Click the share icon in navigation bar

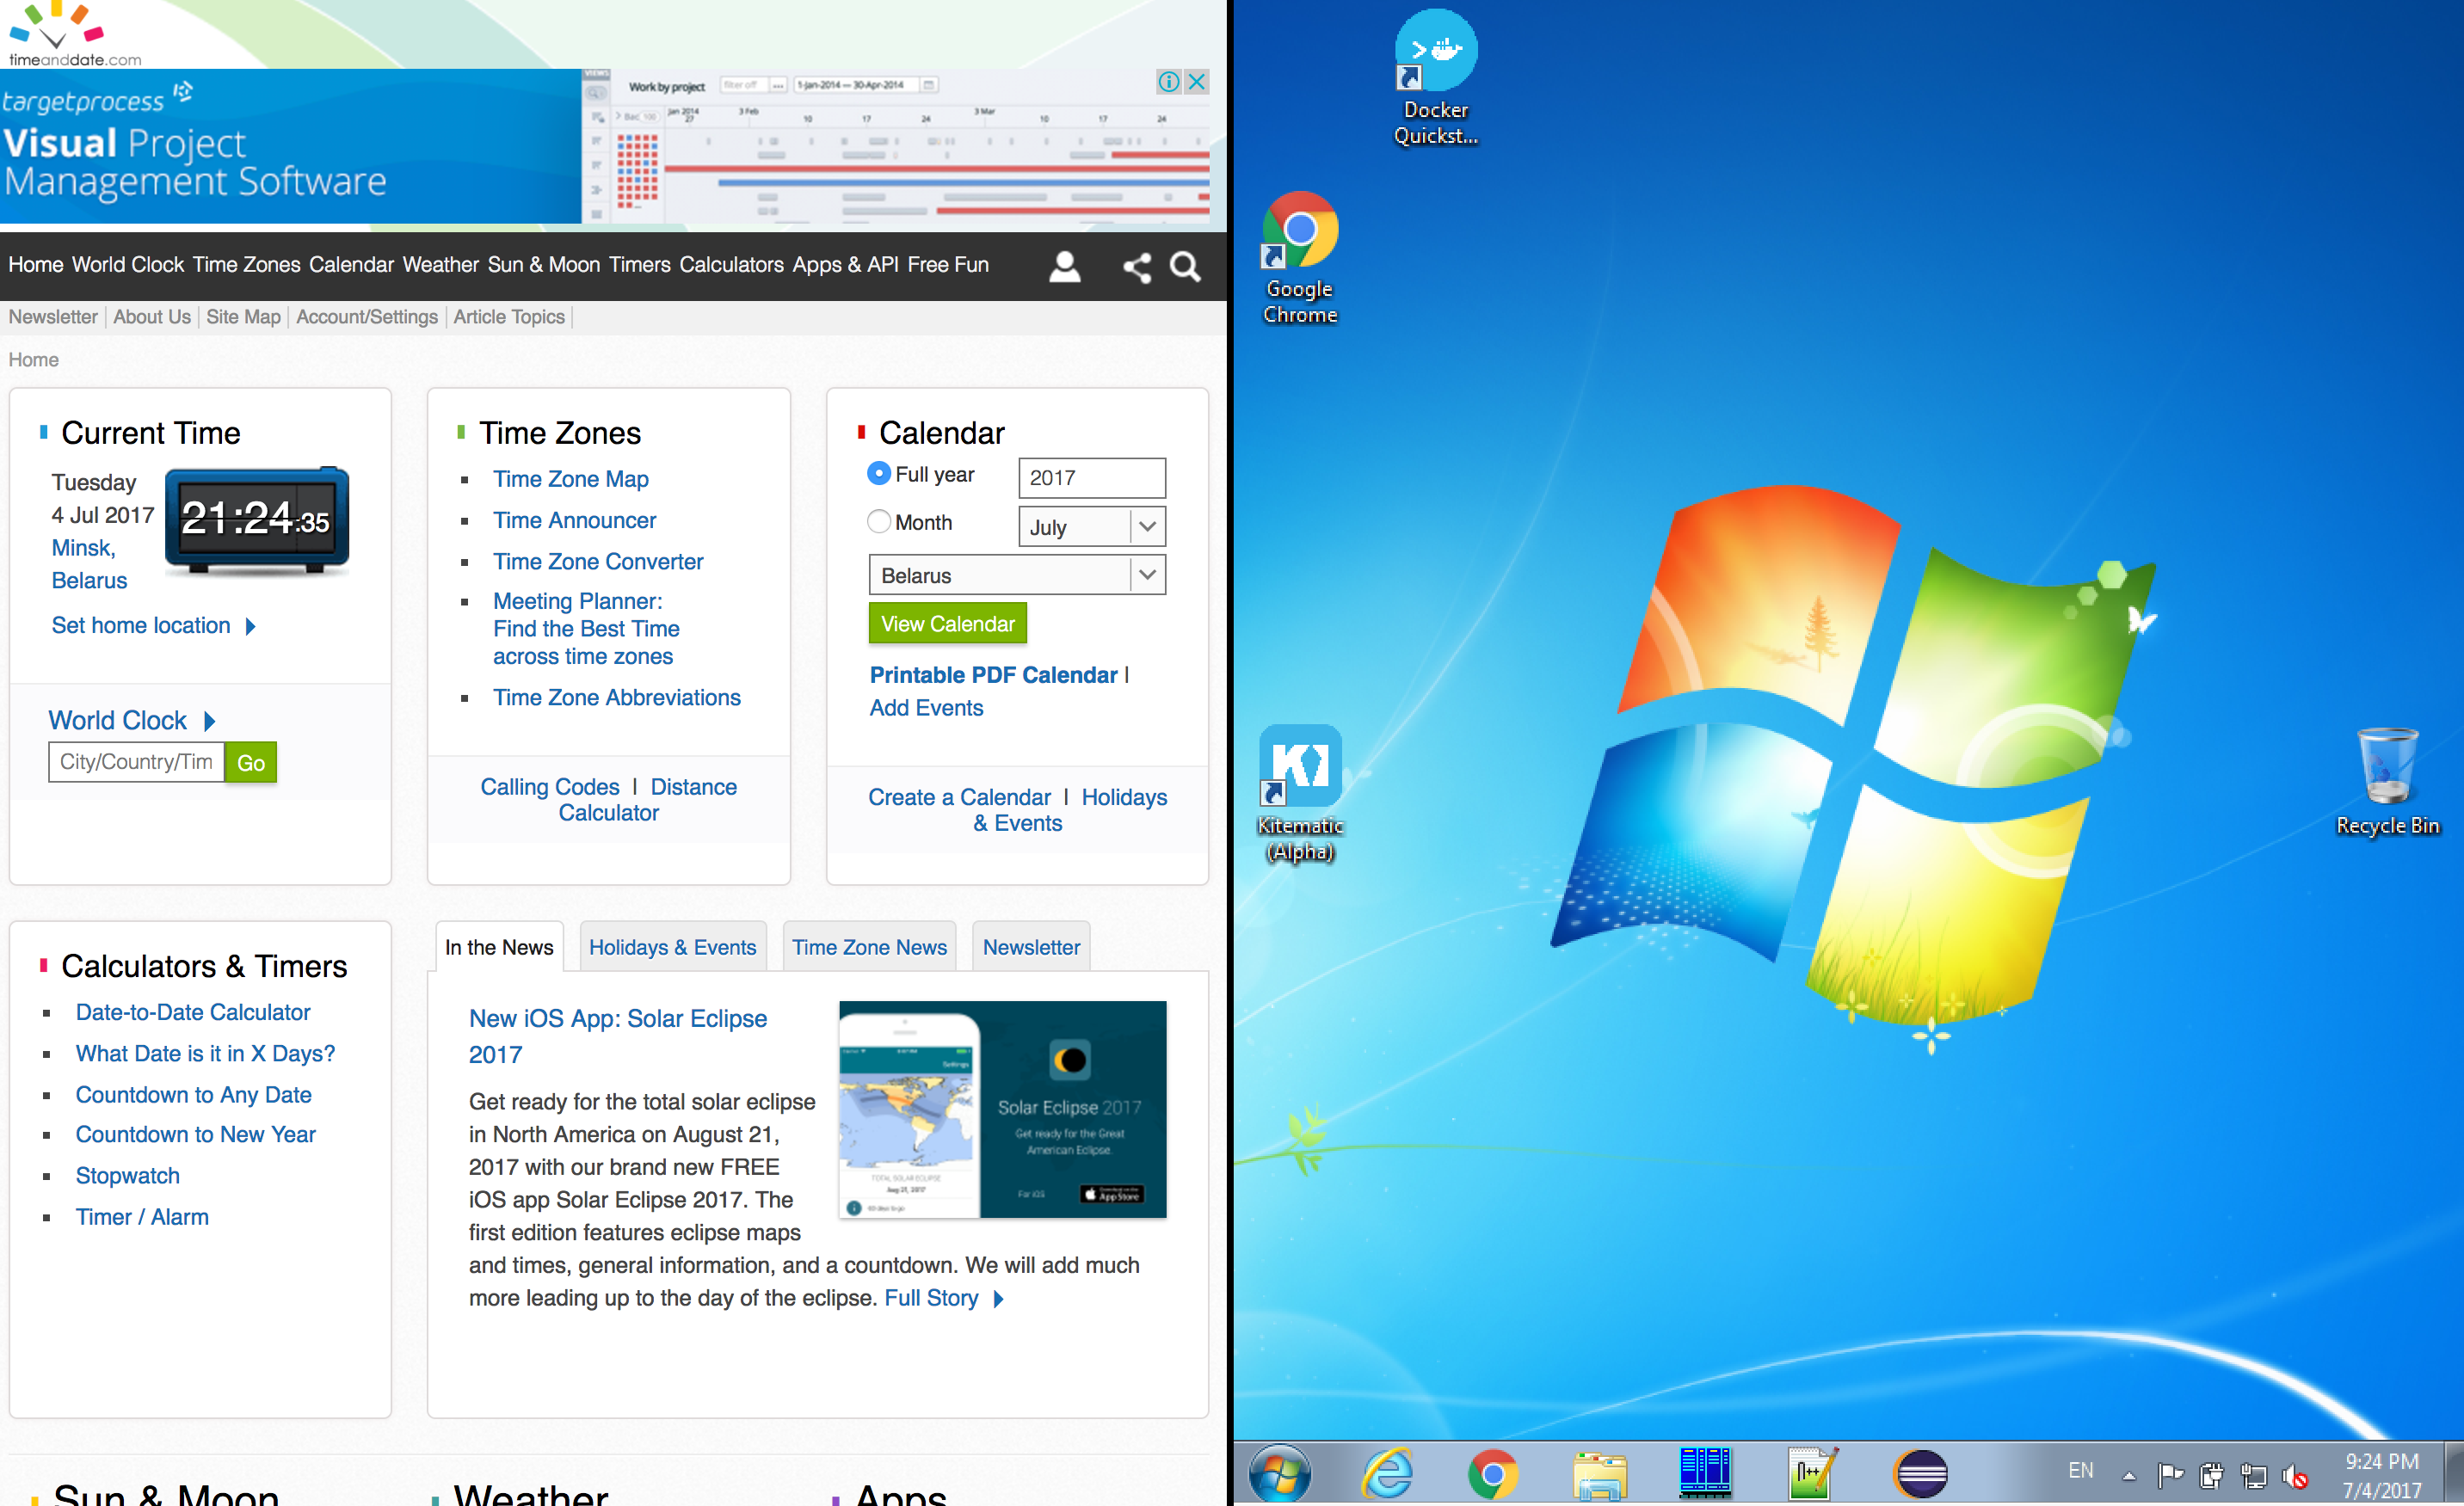1136,267
